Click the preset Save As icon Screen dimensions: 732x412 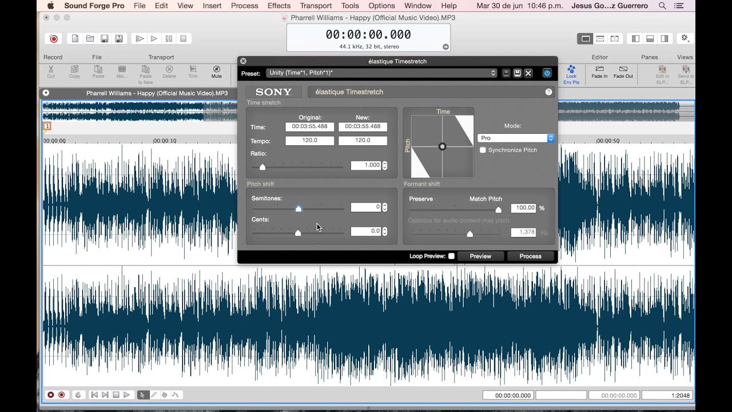click(x=518, y=73)
